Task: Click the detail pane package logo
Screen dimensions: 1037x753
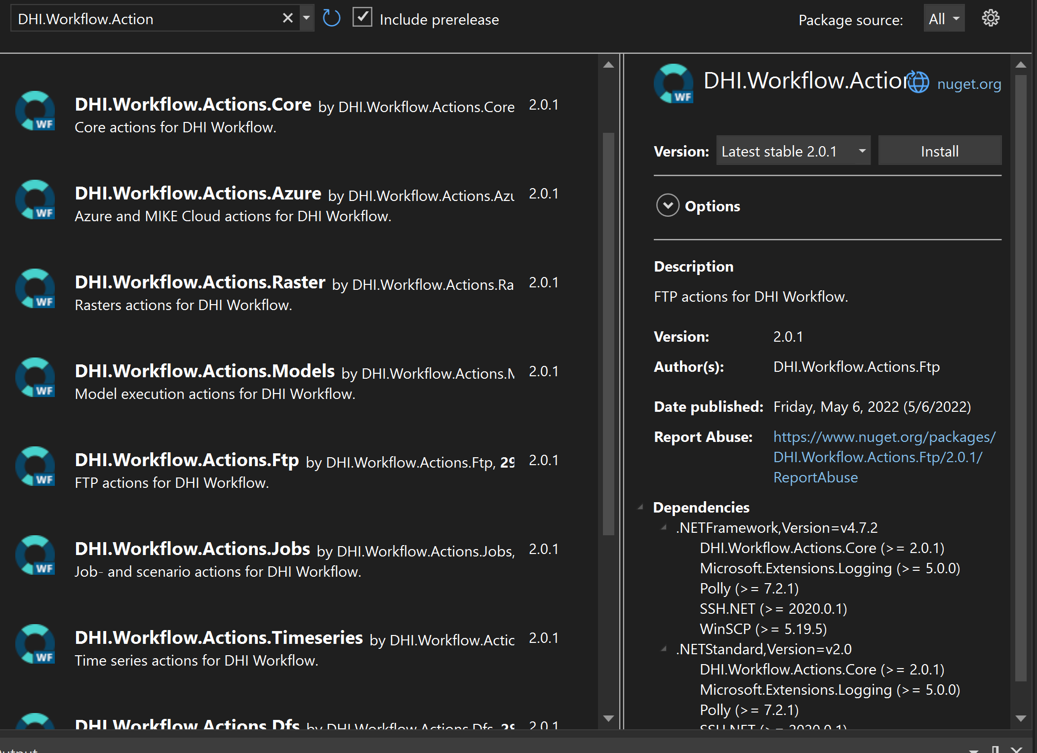Action: (673, 83)
